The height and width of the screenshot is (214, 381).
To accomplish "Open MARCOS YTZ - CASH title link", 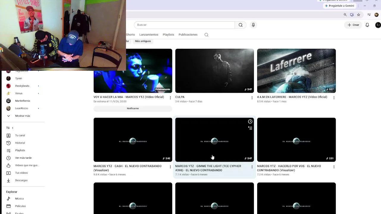I will 127,168.
